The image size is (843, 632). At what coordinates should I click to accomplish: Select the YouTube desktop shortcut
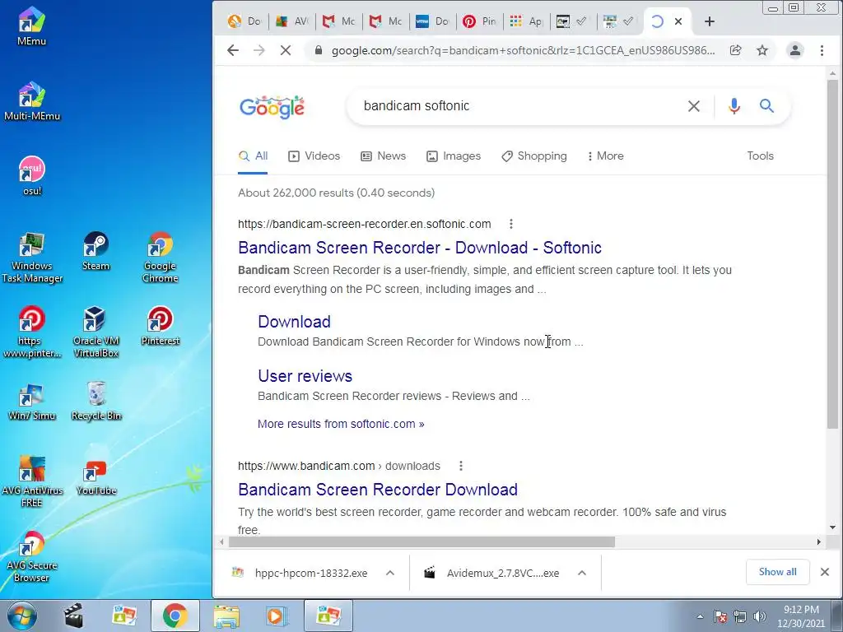(95, 476)
